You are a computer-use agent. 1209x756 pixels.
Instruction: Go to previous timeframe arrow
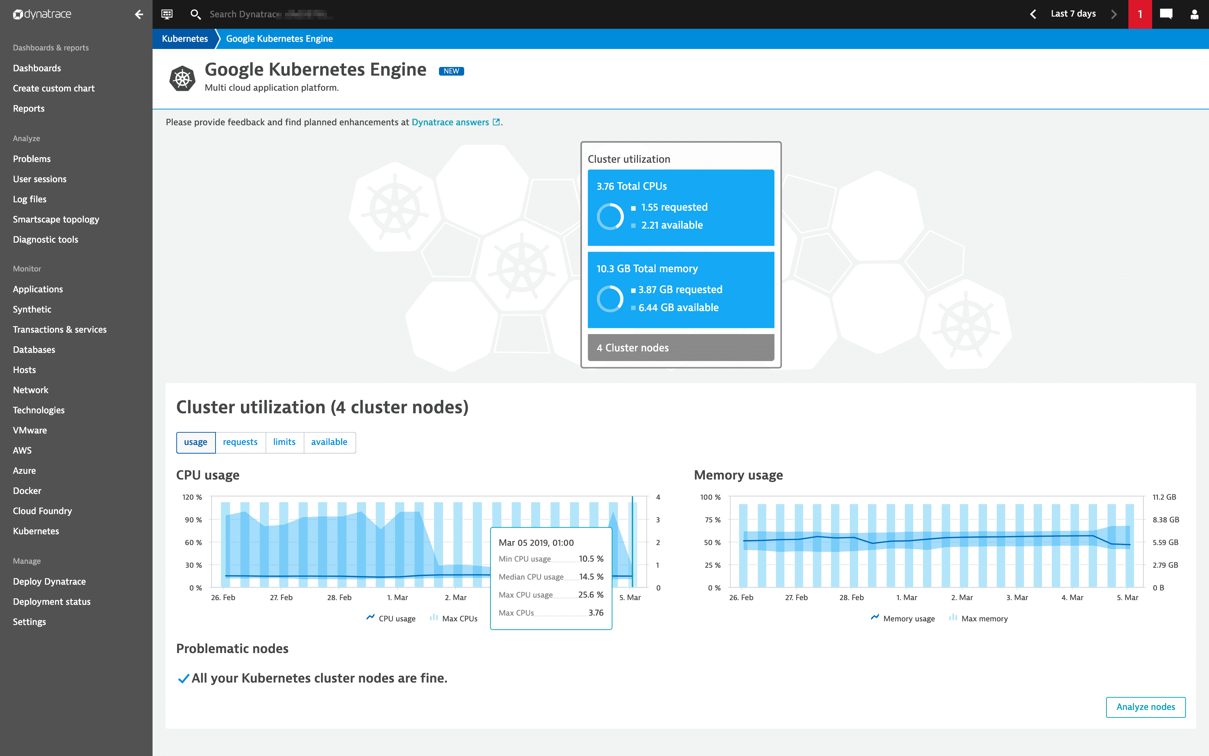tap(1033, 14)
